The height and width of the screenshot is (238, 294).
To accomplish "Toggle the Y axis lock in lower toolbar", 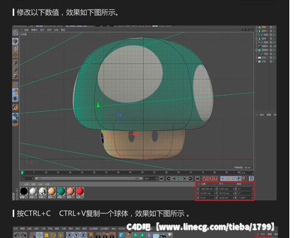I will (76, 235).
